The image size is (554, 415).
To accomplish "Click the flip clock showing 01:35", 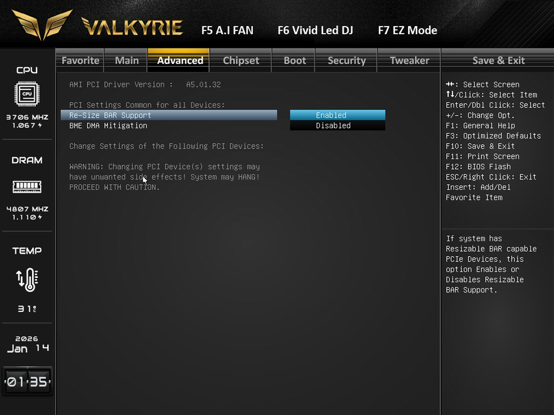I will (27, 382).
